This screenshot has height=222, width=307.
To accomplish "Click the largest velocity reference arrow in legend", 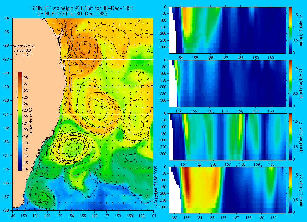I will 29,55.
